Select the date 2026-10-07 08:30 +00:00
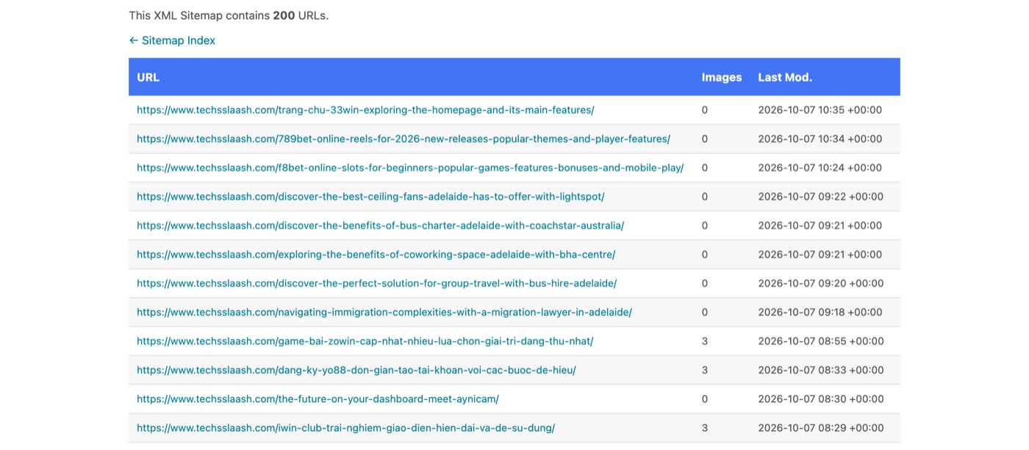 click(x=821, y=399)
